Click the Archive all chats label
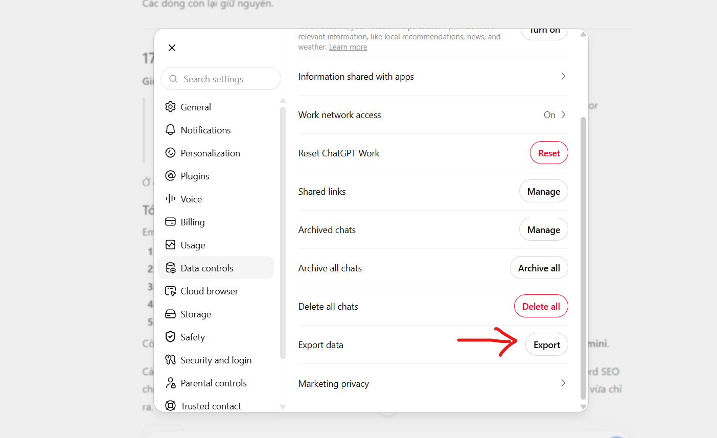This screenshot has width=717, height=438. point(330,268)
